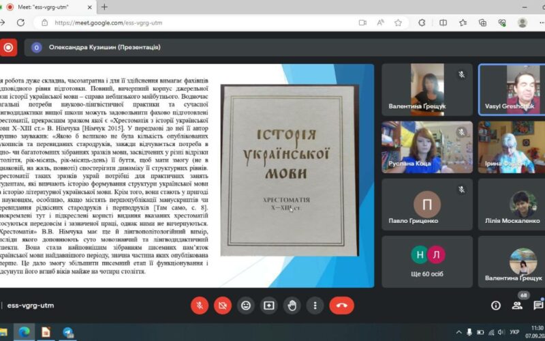Show the participants list panel

point(517,306)
